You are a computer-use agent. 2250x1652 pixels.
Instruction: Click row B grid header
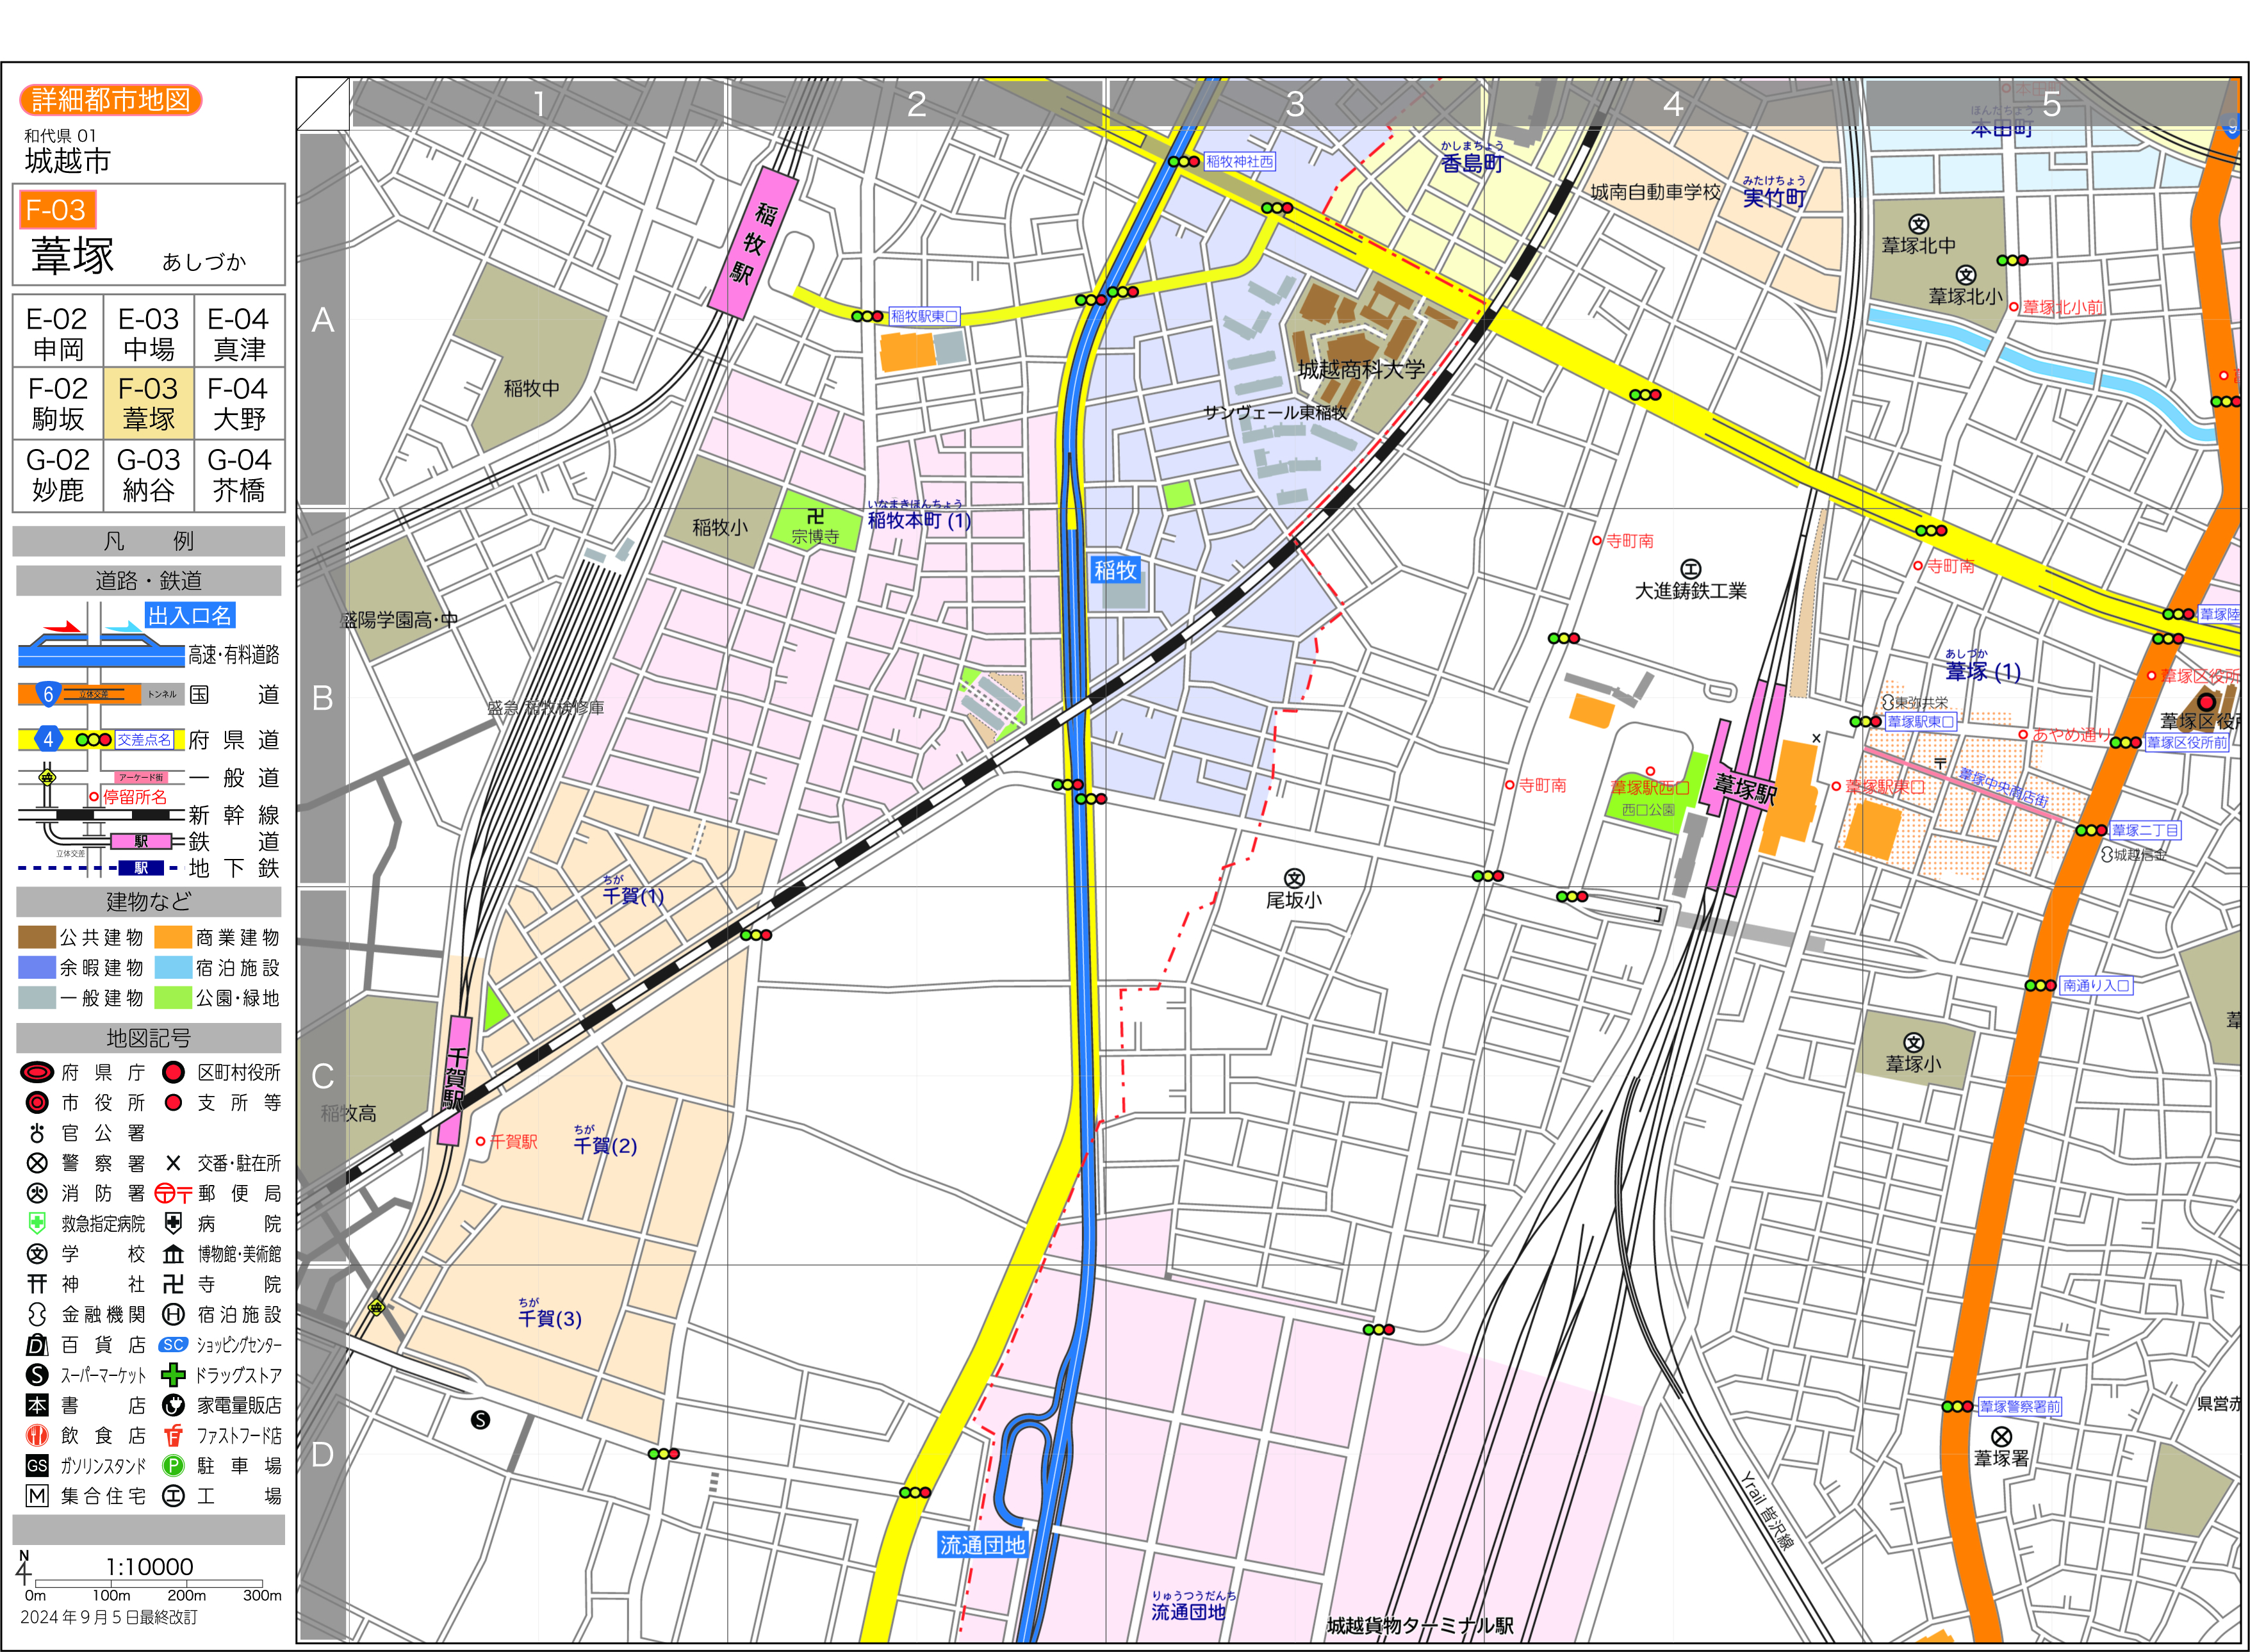click(x=322, y=698)
